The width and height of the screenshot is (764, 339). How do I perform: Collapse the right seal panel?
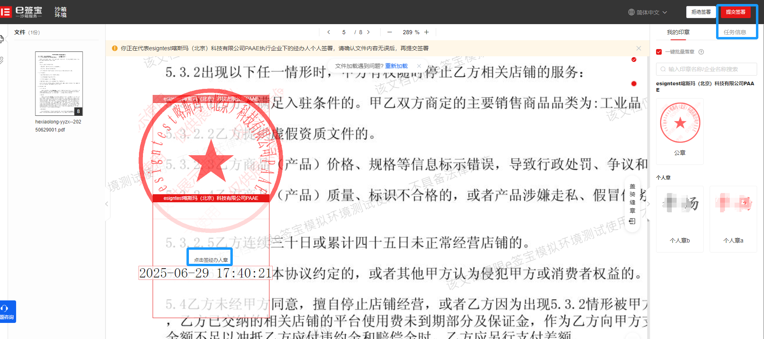pyautogui.click(x=648, y=204)
